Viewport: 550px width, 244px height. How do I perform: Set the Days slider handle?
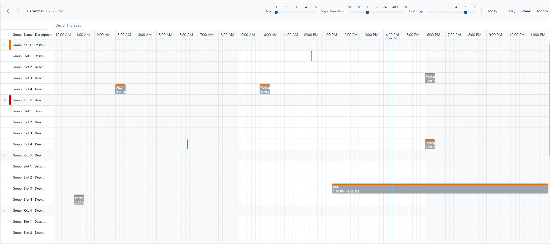pos(276,12)
